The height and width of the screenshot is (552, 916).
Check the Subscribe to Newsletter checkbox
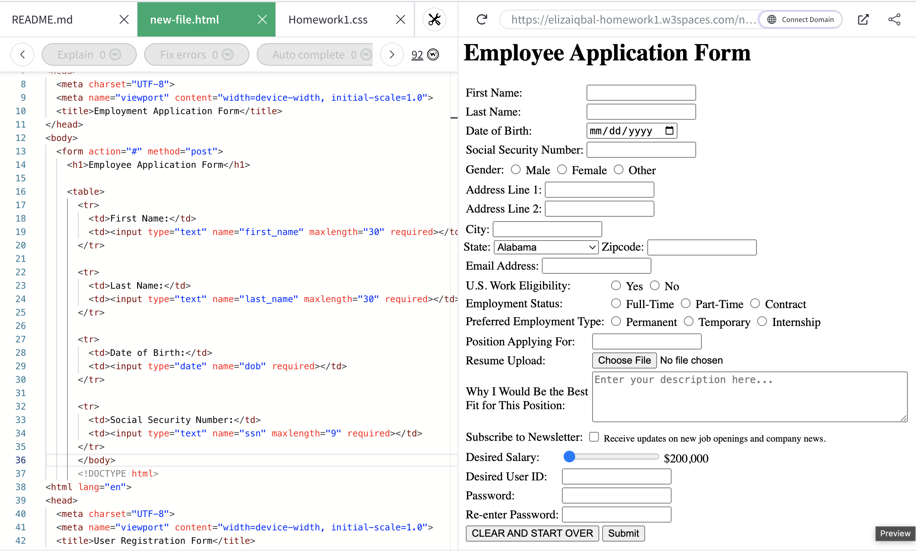[594, 437]
